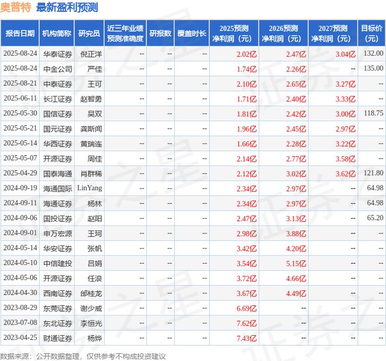Sort by the 报告日期 column header

pos(20,33)
